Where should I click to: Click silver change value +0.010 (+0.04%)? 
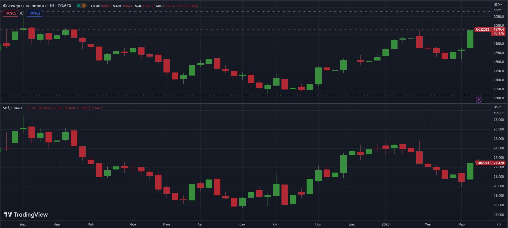[90, 108]
